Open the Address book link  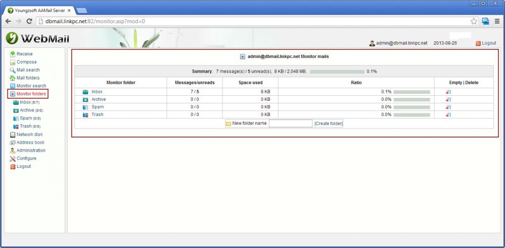[31, 143]
